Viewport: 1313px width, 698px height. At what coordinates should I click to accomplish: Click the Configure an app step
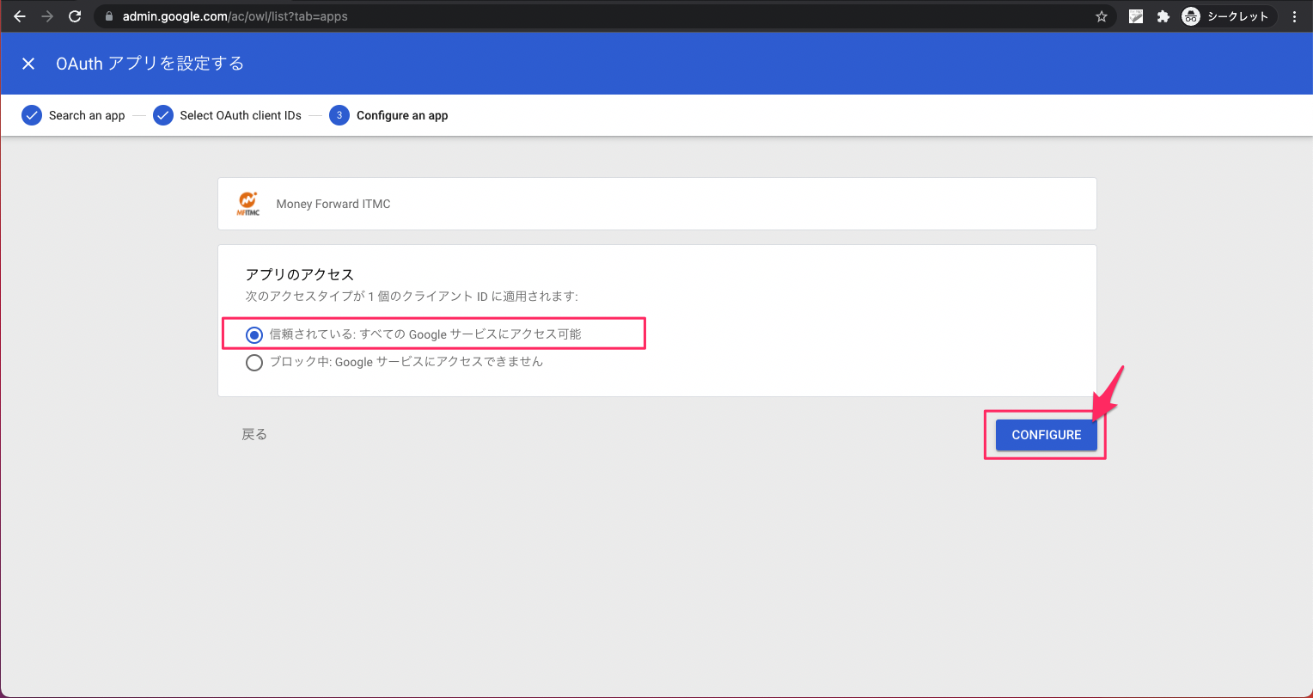[388, 115]
